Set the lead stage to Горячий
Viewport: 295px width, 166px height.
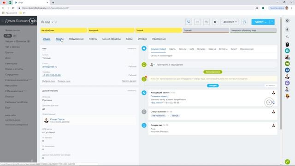click(x=206, y=30)
